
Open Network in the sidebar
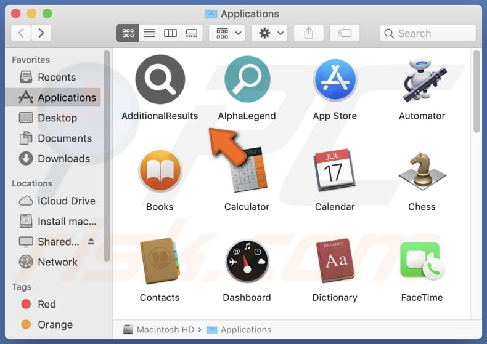click(x=53, y=262)
